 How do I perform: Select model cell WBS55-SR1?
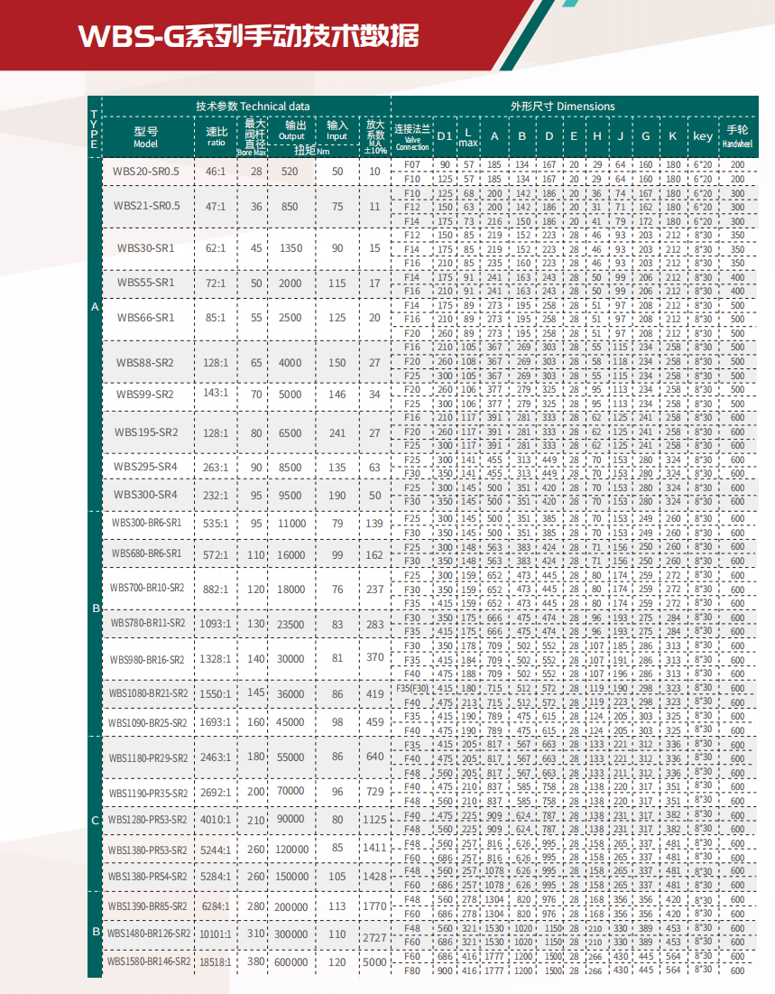pyautogui.click(x=146, y=283)
